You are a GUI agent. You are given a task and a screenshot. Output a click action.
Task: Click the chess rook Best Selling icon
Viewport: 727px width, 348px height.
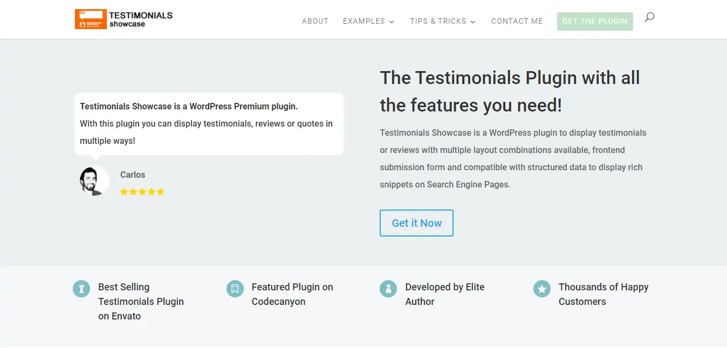click(81, 289)
